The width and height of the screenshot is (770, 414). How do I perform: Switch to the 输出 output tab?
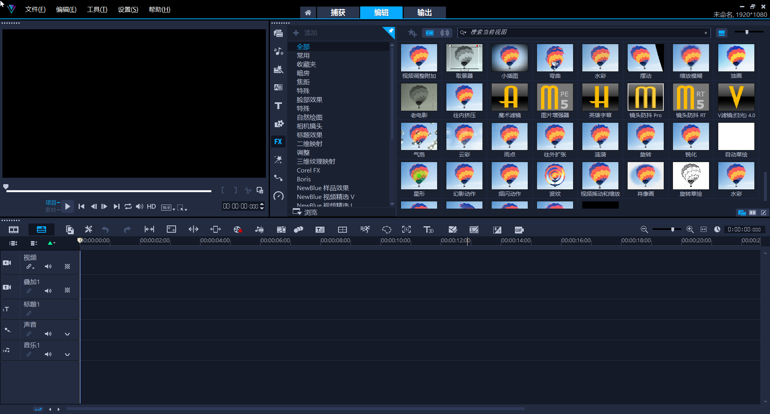pos(425,12)
